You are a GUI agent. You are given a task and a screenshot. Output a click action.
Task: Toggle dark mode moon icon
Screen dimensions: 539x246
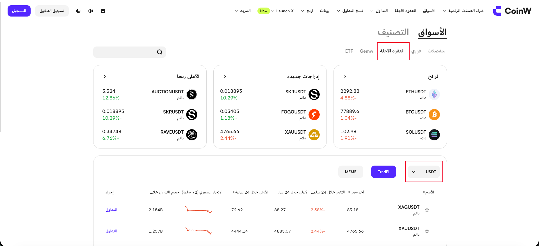78,11
